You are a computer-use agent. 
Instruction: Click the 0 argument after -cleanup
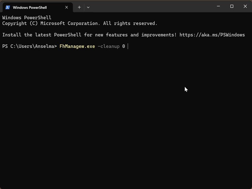124,46
